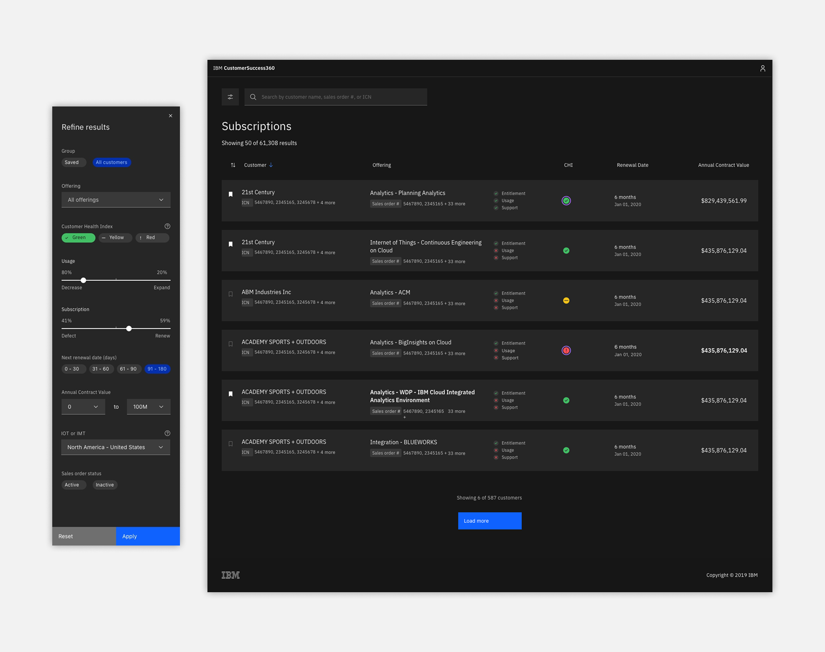Viewport: 825px width, 652px height.
Task: Open North America - United States dropdown
Action: point(116,447)
